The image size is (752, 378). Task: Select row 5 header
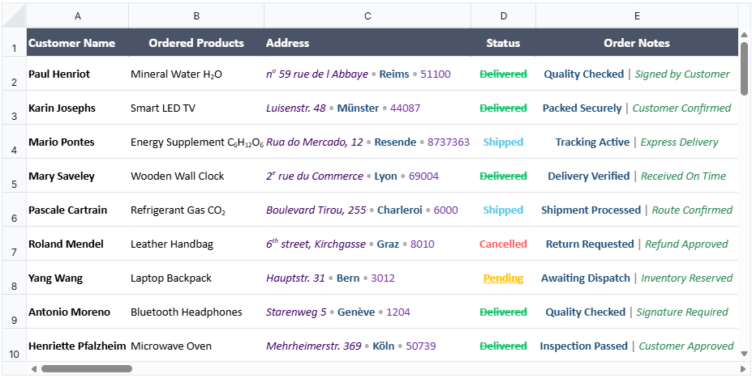pos(15,176)
